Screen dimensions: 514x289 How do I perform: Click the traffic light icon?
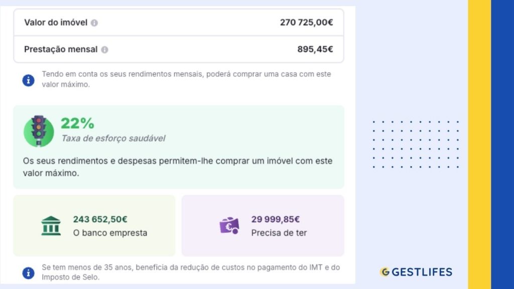click(39, 131)
